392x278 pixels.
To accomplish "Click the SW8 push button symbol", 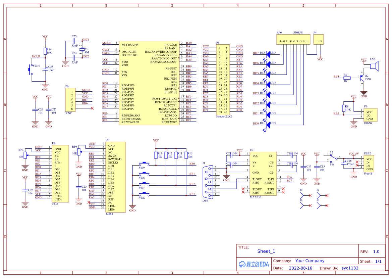I will (x=144, y=174).
